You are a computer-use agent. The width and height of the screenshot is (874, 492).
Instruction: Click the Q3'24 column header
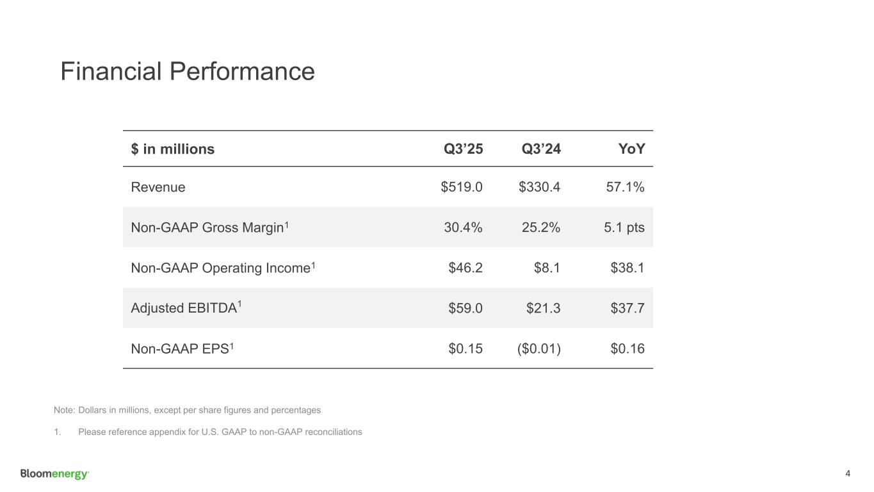[541, 149]
